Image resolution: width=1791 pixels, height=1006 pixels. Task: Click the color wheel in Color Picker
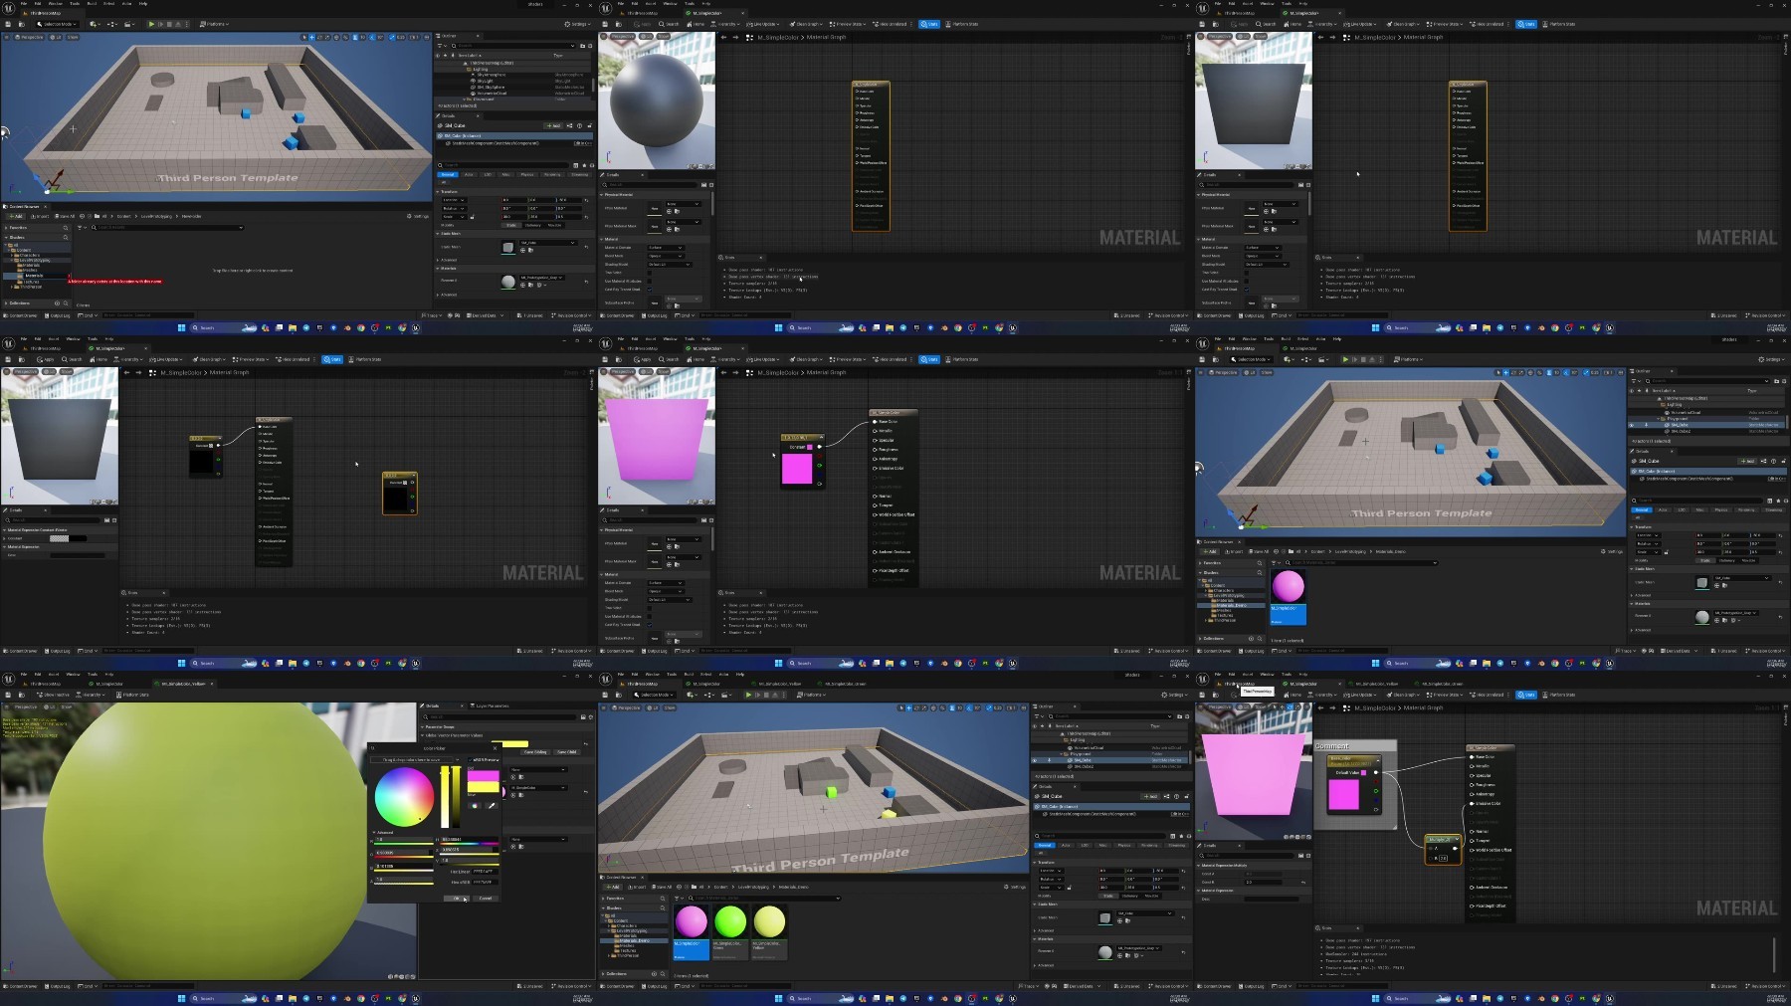(405, 797)
